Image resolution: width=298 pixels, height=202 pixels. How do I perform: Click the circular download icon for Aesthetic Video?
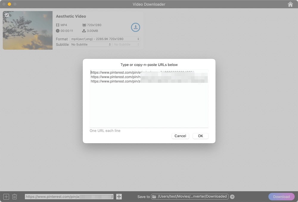(x=136, y=27)
